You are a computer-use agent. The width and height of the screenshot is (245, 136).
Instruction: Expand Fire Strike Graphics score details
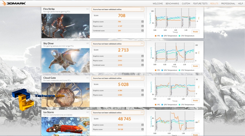pyautogui.click(x=142, y=22)
